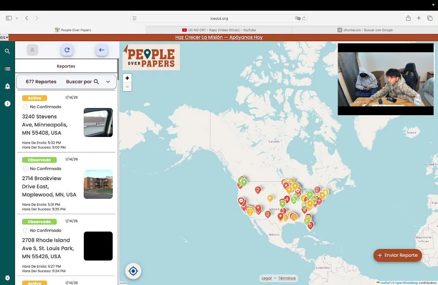Toggle Safari sidebar button
The image size is (438, 285).
[9, 18]
